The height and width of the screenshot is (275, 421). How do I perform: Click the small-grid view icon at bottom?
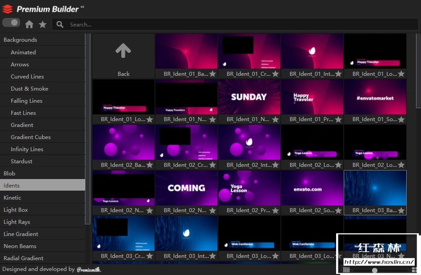coord(346,270)
